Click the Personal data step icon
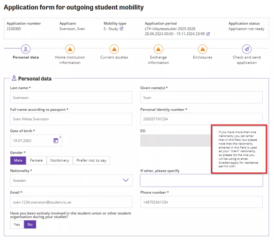The width and height of the screenshot is (274, 240). (26, 49)
